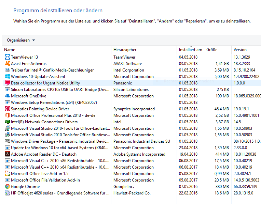The height and width of the screenshot is (204, 261).
Task: Sort list by Herausgeber column header
Action: [125, 50]
